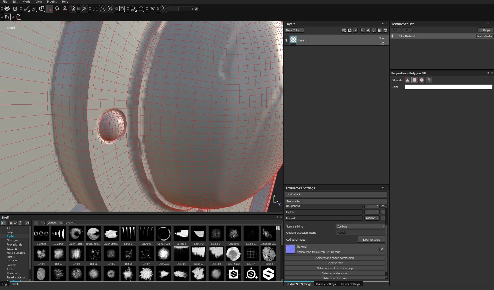Set fill mode to UV chunk fill
Image resolution: width=494 pixels, height=290 pixels.
tap(429, 80)
